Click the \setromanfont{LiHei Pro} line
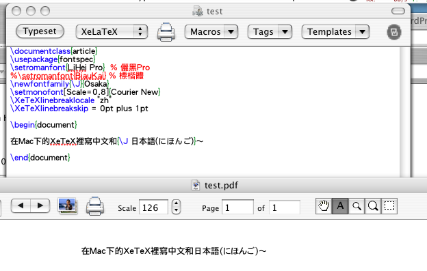Viewport: 427px width, 271px height. [x=80, y=68]
